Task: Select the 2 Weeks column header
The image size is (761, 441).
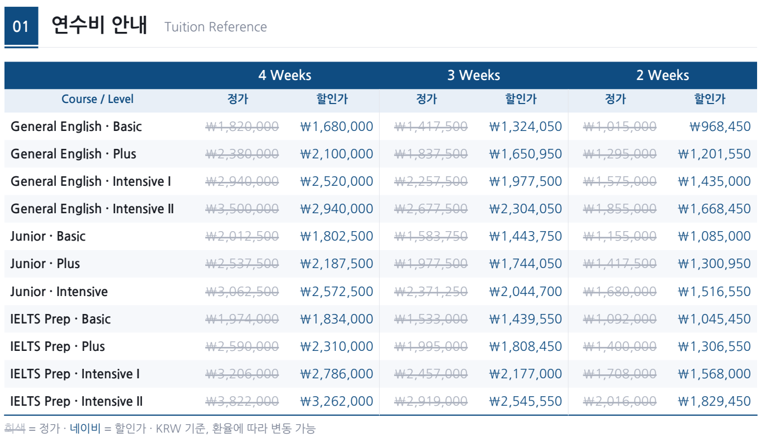Action: click(663, 75)
